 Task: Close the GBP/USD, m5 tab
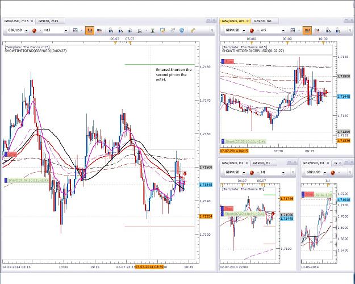point(248,21)
